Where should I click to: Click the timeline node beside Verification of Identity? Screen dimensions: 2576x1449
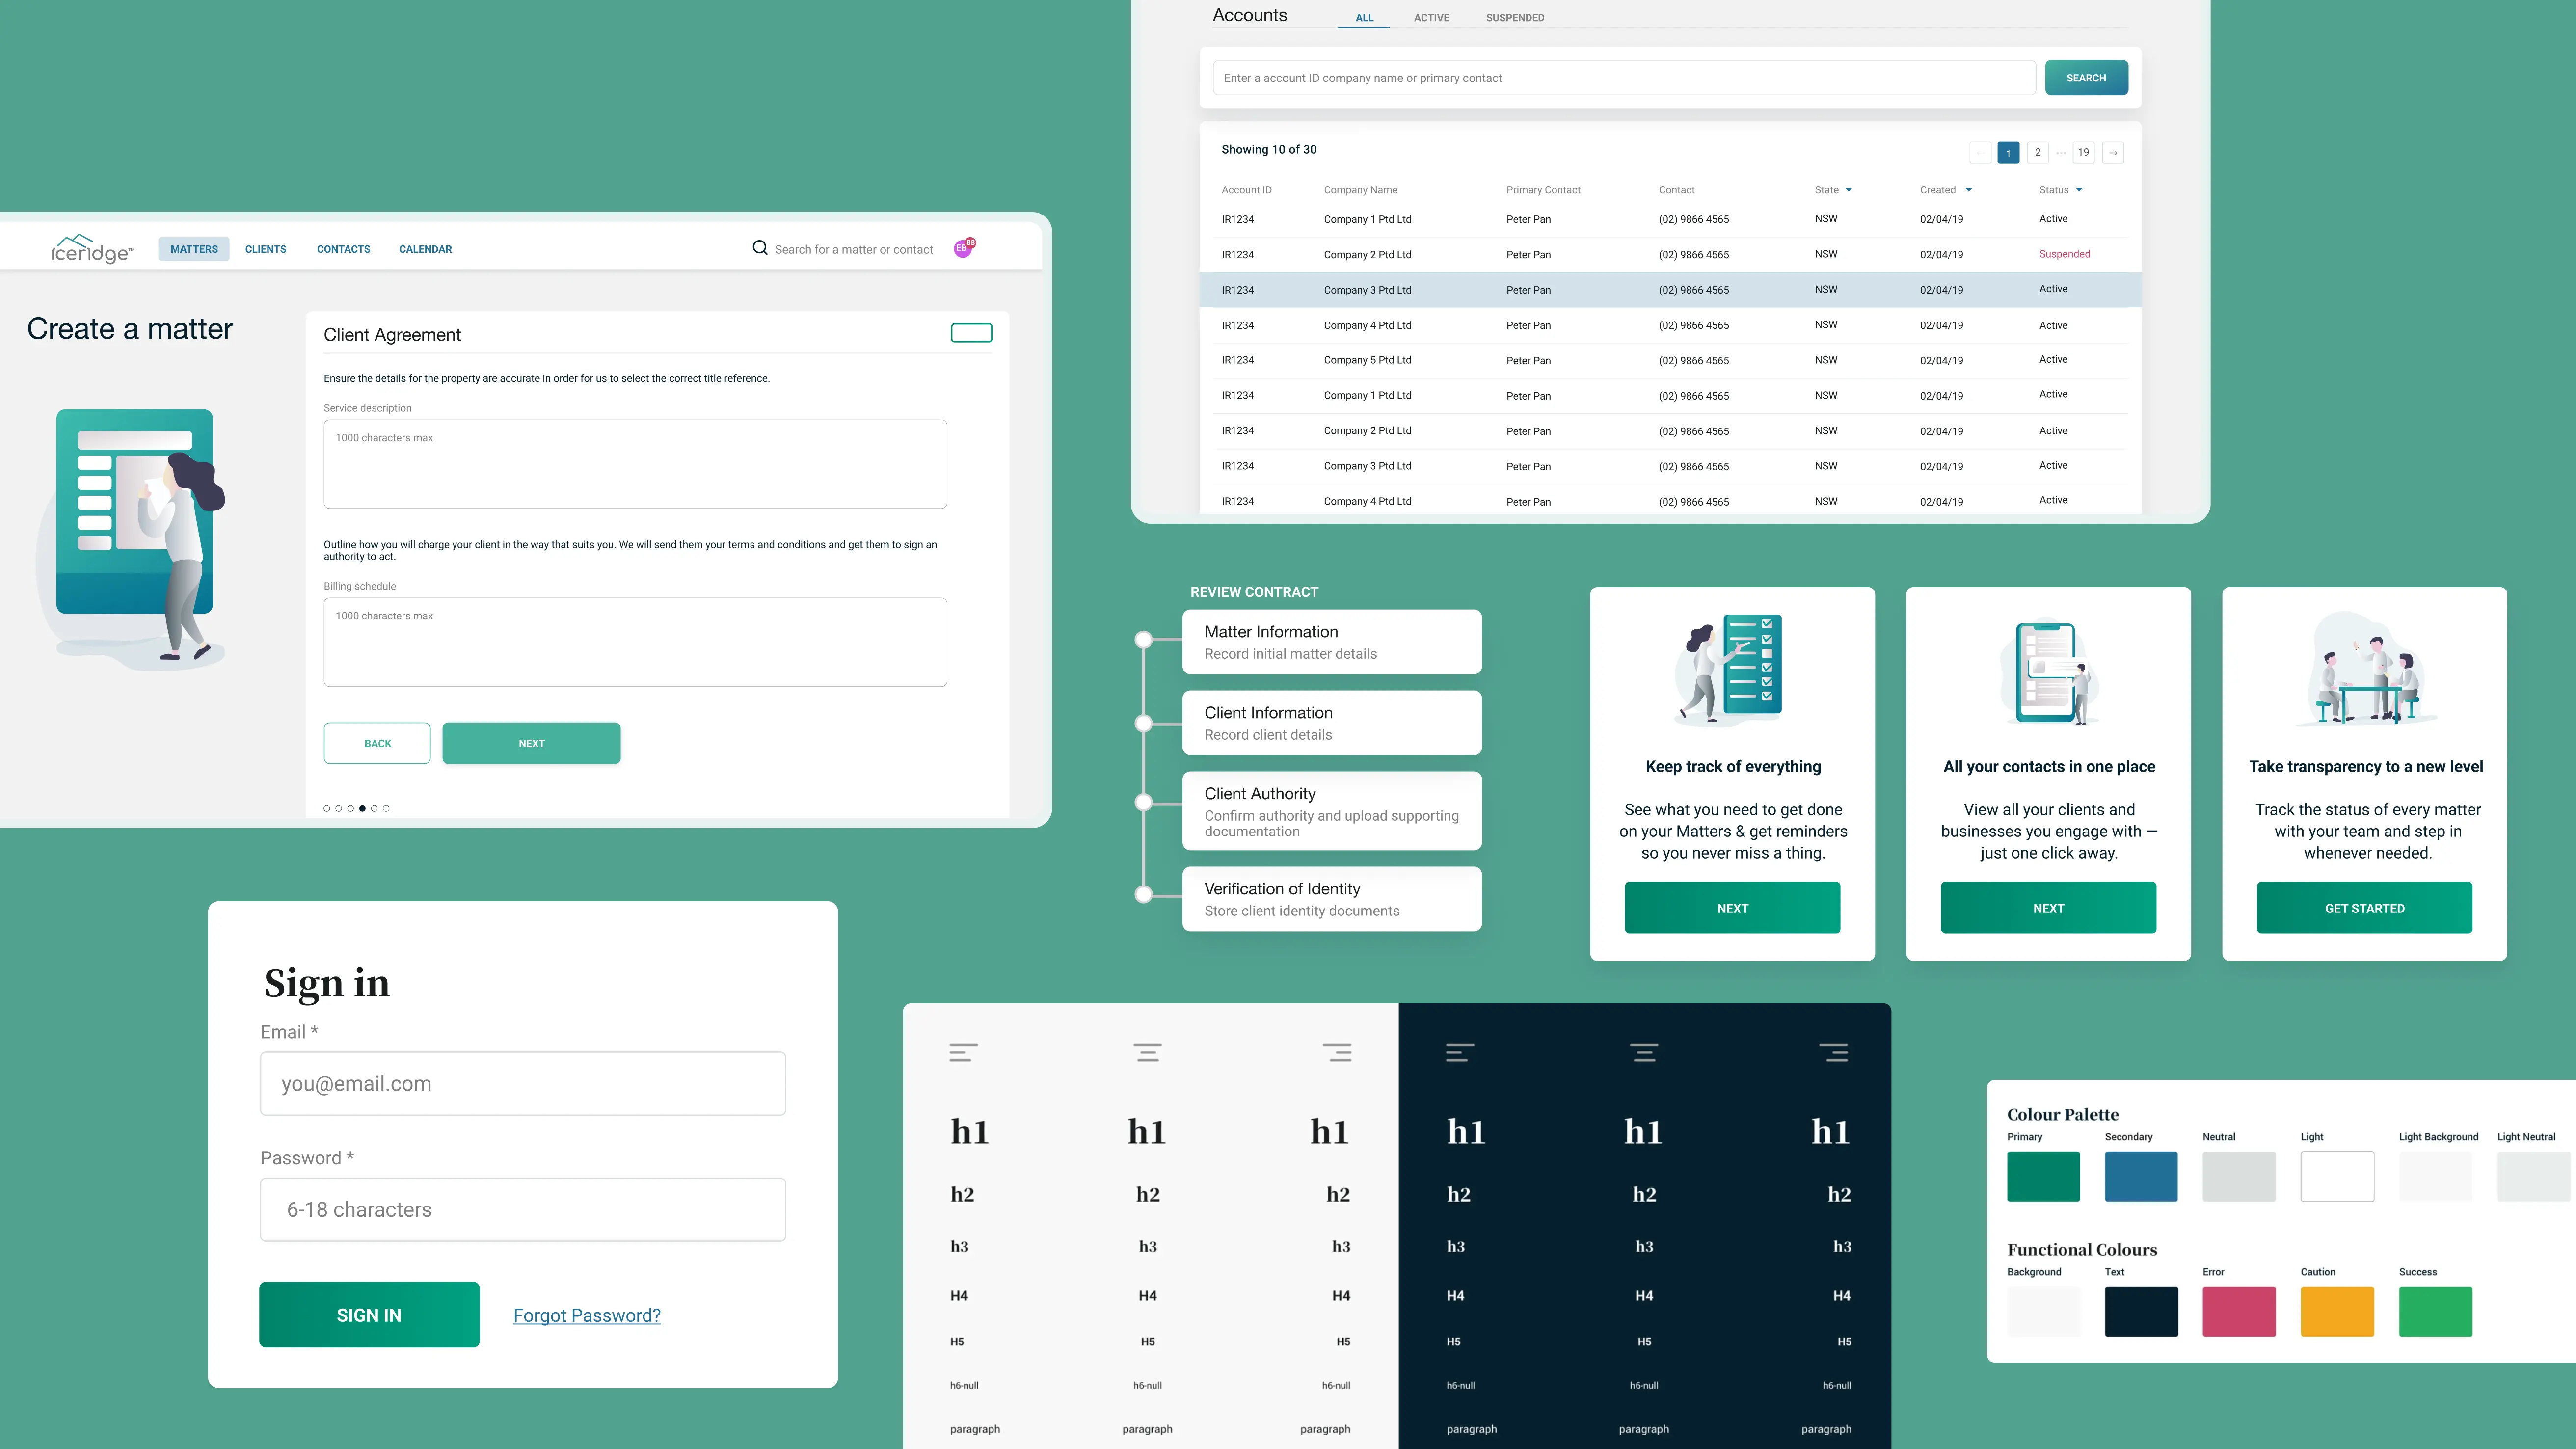pos(1144,895)
